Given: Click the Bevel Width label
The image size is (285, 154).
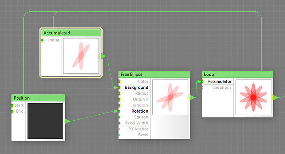Looking at the screenshot, I should [x=137, y=123].
